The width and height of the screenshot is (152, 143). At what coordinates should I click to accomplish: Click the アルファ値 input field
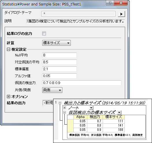(x=60, y=76)
